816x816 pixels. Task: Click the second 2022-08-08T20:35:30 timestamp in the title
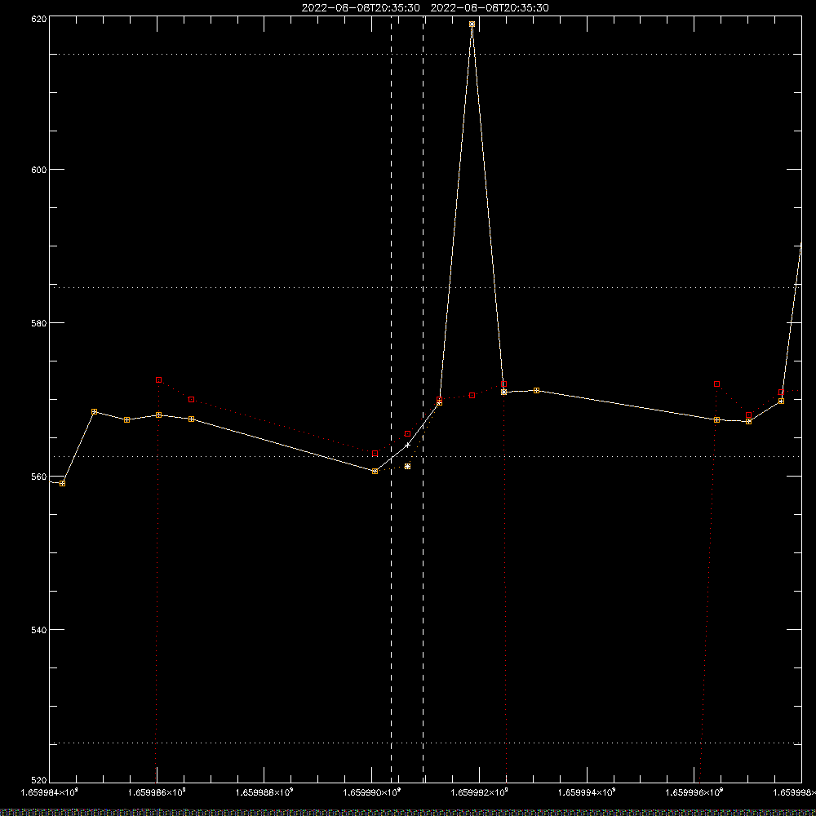click(x=490, y=8)
